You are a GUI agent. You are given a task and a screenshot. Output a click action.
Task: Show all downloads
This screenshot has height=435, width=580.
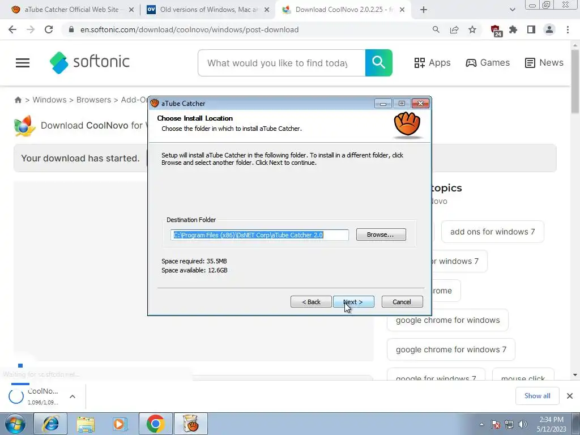tap(537, 396)
